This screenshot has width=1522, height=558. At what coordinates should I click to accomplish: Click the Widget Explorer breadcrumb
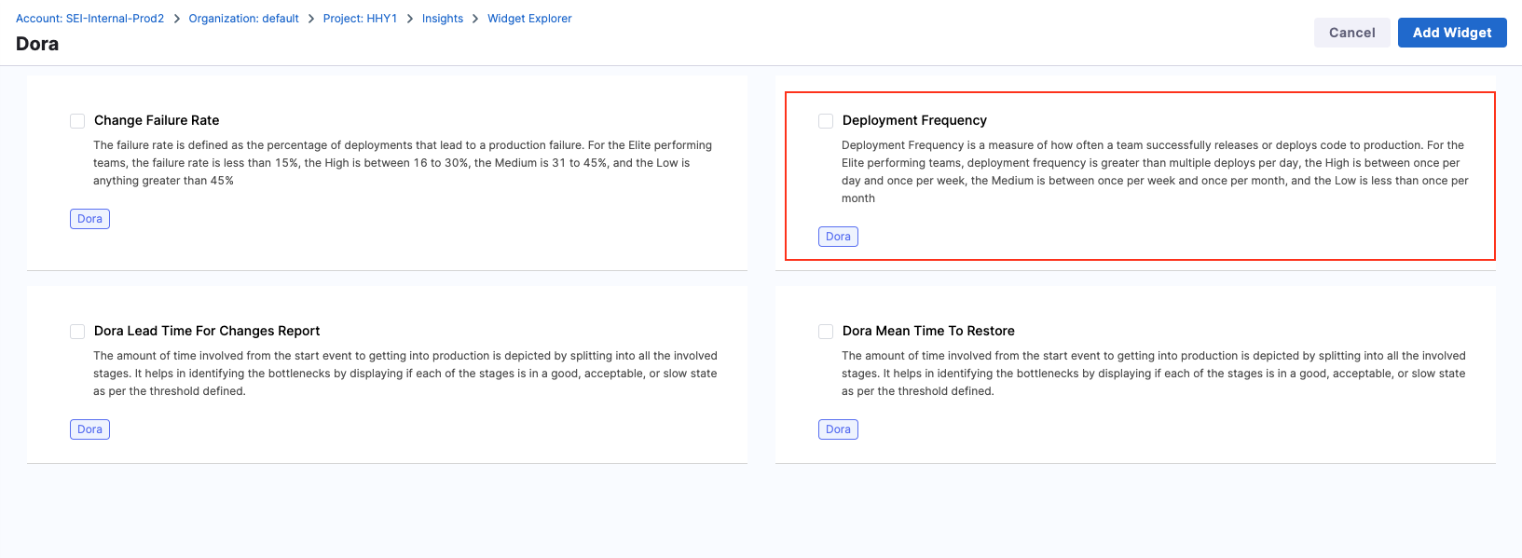pyautogui.click(x=529, y=19)
